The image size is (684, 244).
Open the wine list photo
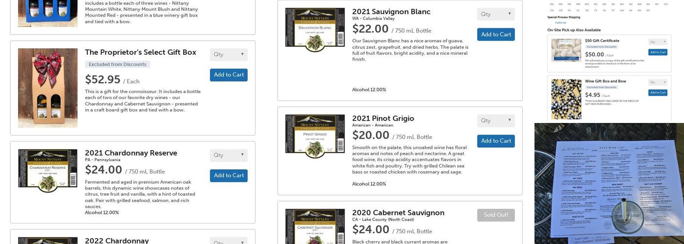(609, 183)
